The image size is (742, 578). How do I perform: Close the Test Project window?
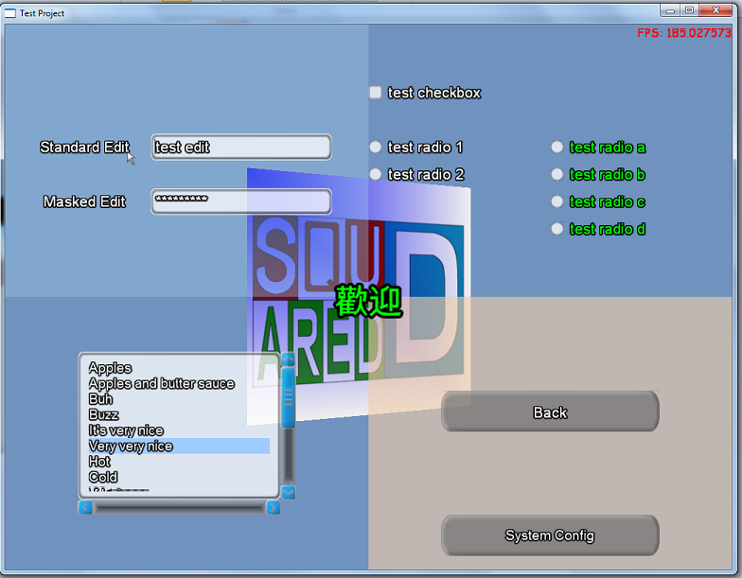click(x=715, y=9)
